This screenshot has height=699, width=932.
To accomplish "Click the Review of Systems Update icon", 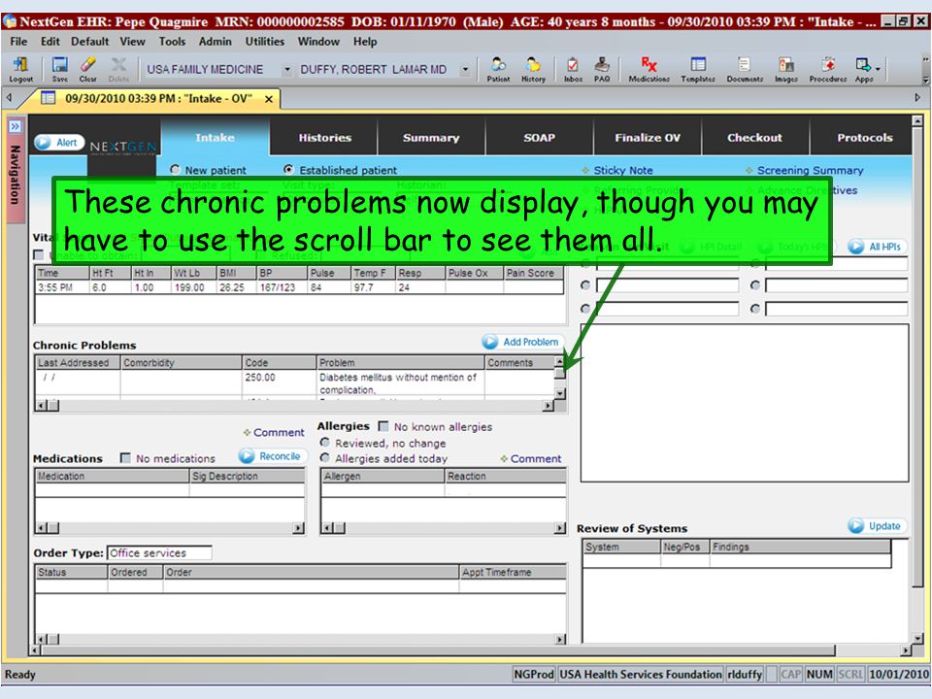I will [856, 526].
